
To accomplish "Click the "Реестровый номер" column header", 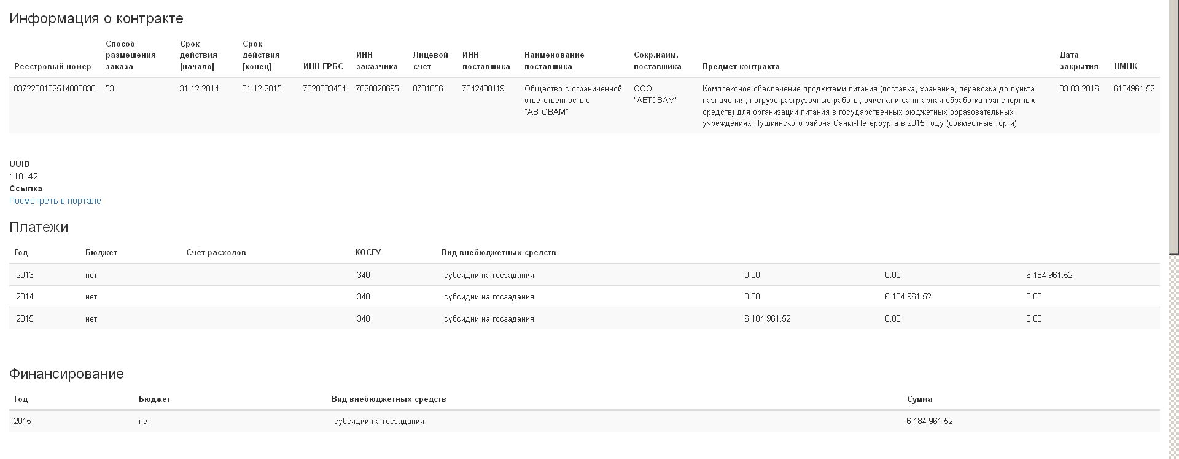I will 52,66.
